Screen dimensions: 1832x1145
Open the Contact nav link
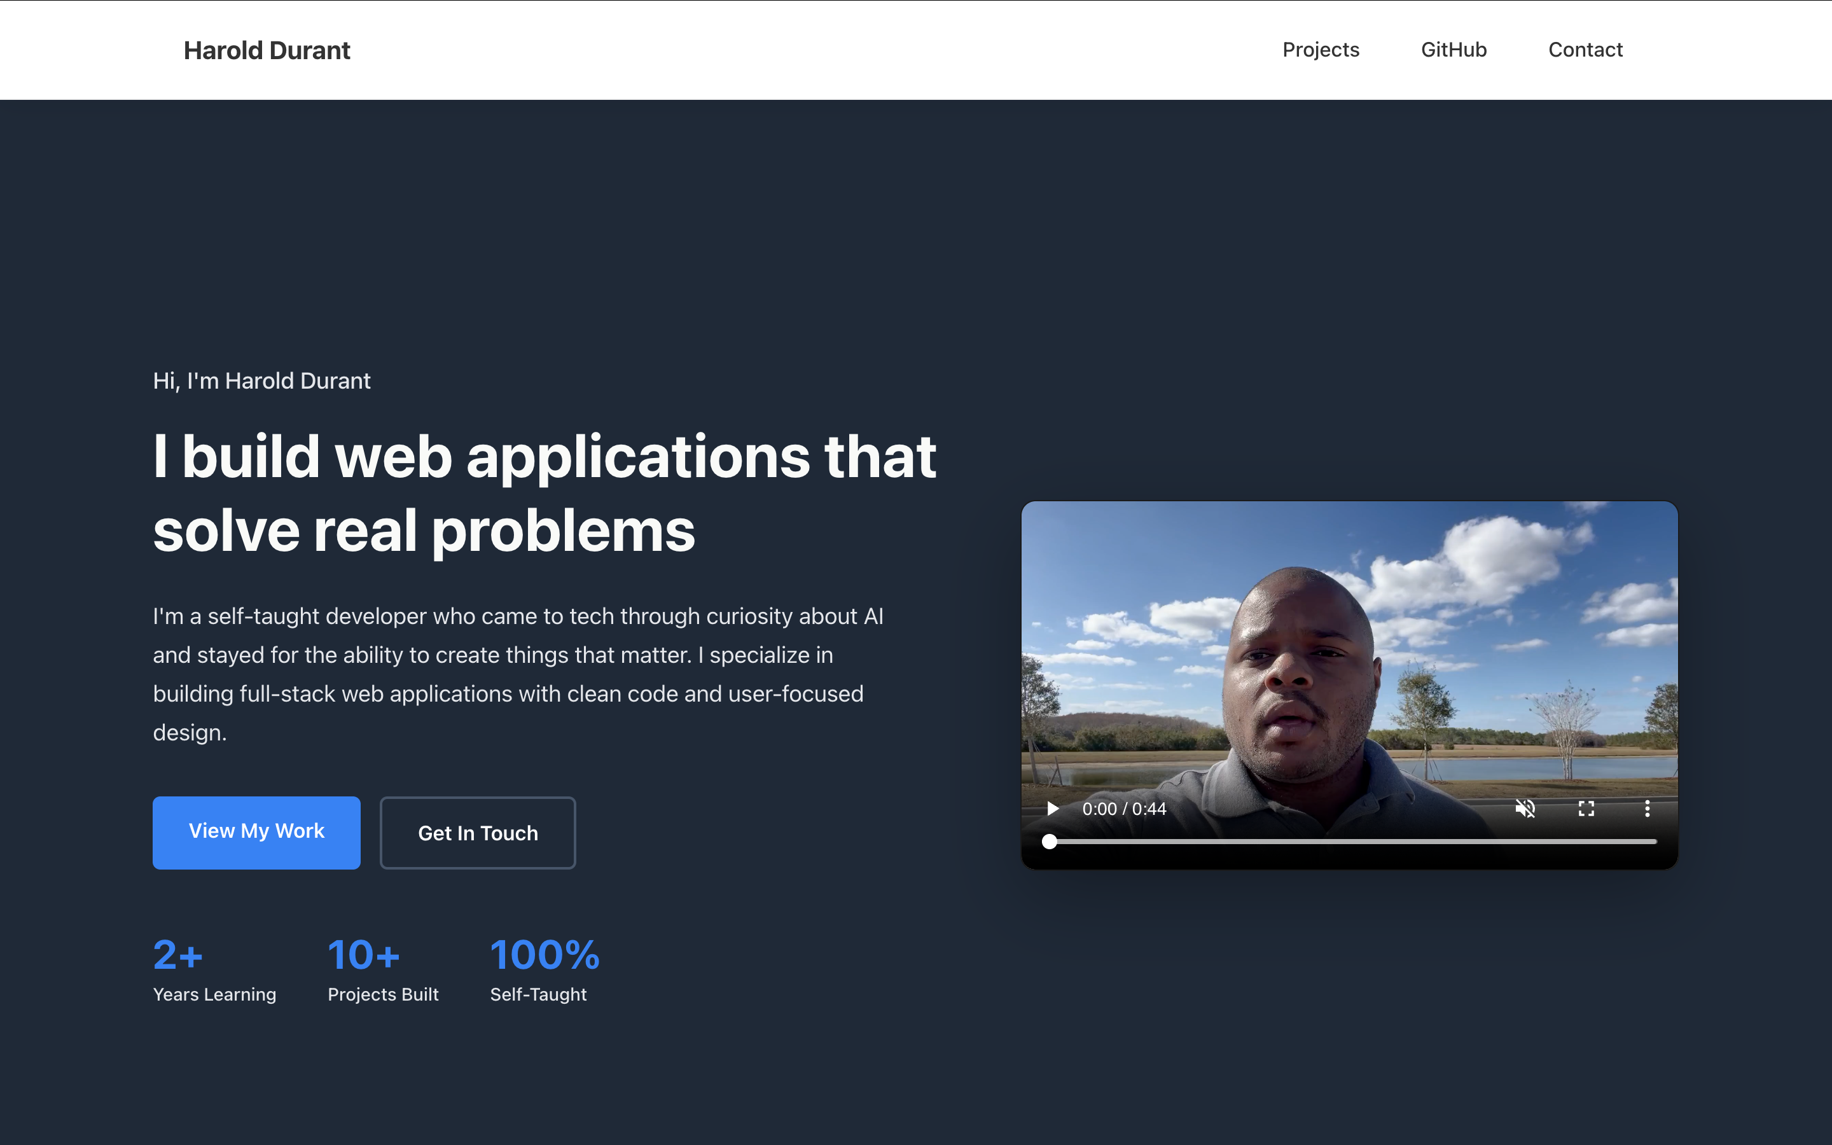coord(1585,50)
